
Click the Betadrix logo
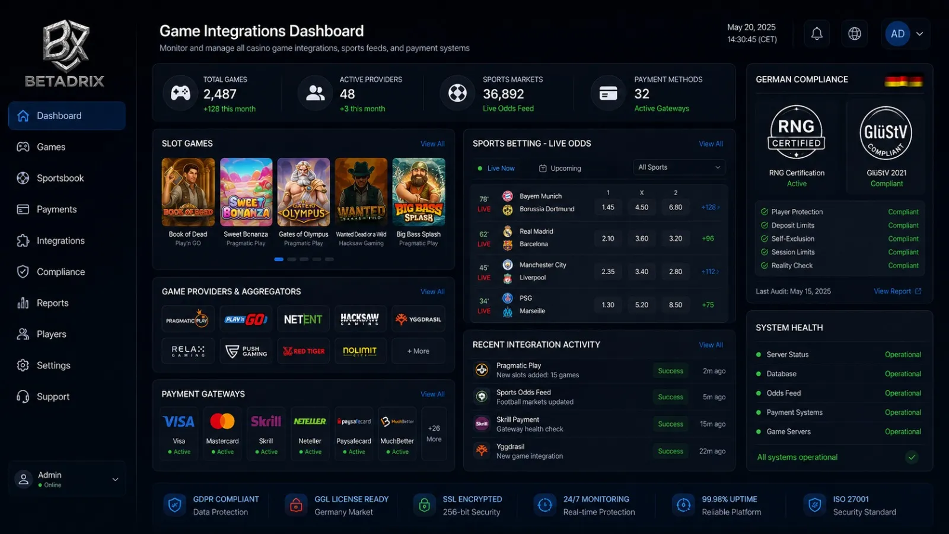[65, 54]
